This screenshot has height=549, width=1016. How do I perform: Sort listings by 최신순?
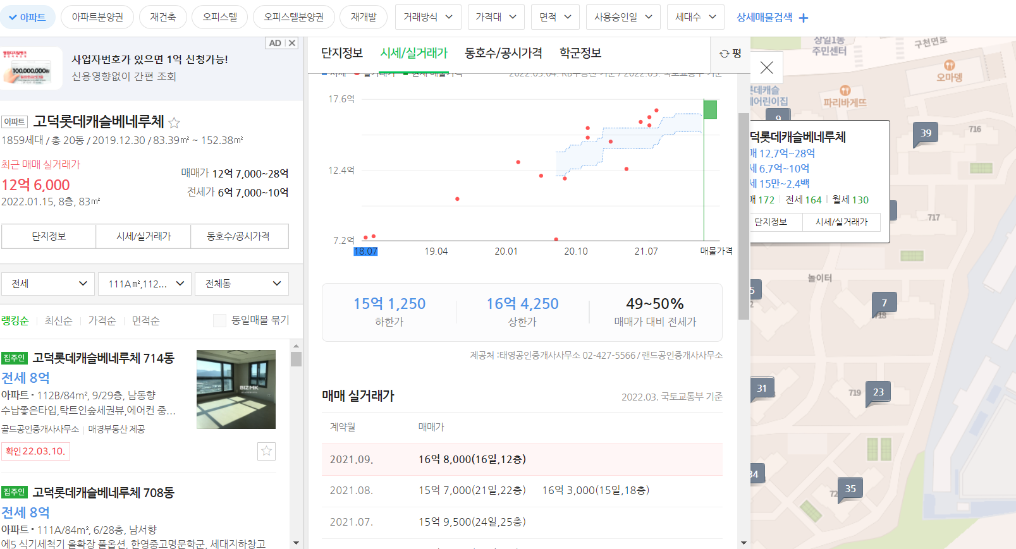[x=58, y=321]
